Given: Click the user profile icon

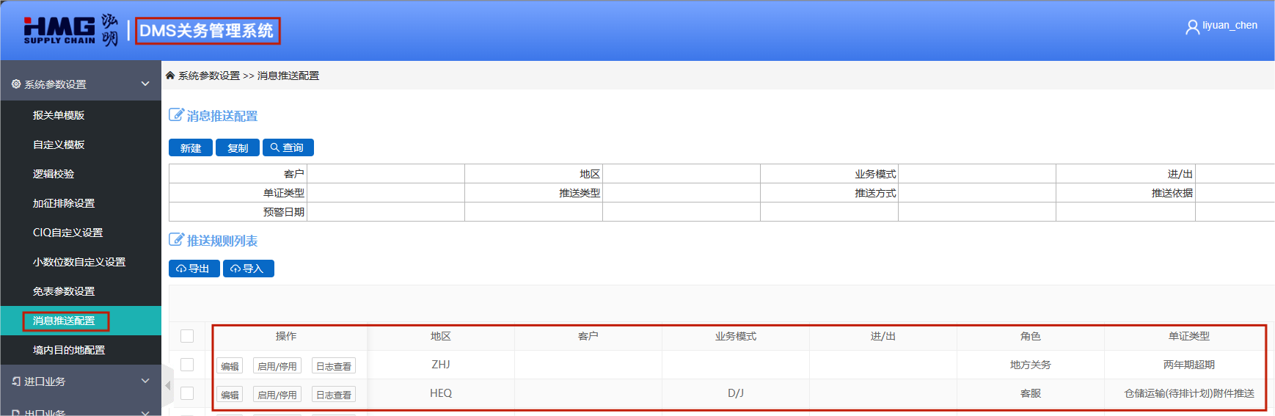Looking at the screenshot, I should click(x=1192, y=27).
